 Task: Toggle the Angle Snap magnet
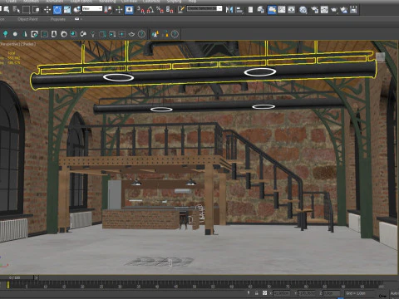click(150, 10)
